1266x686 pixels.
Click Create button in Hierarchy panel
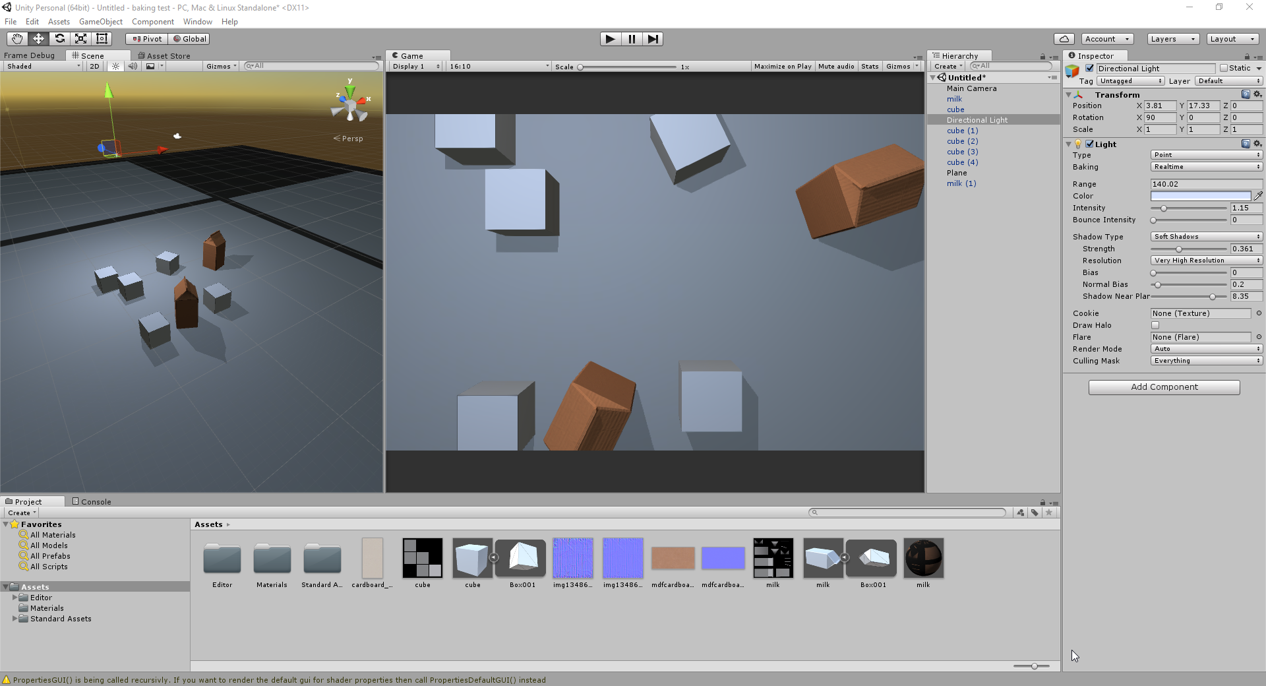coord(948,66)
